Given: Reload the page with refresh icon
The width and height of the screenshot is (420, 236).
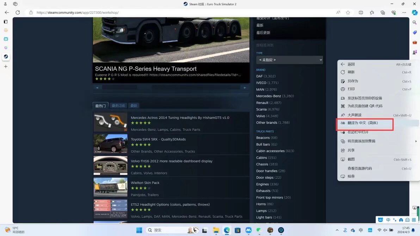Looking at the screenshot, I should (x=18, y=12).
